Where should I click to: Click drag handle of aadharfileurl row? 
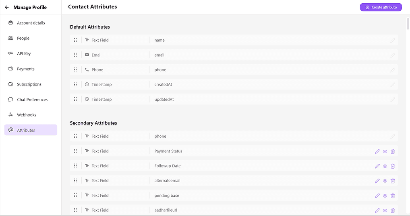pyautogui.click(x=75, y=210)
